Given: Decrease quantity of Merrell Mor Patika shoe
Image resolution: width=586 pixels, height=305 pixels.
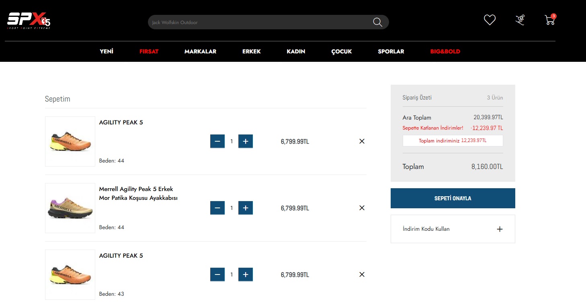Looking at the screenshot, I should [x=217, y=208].
